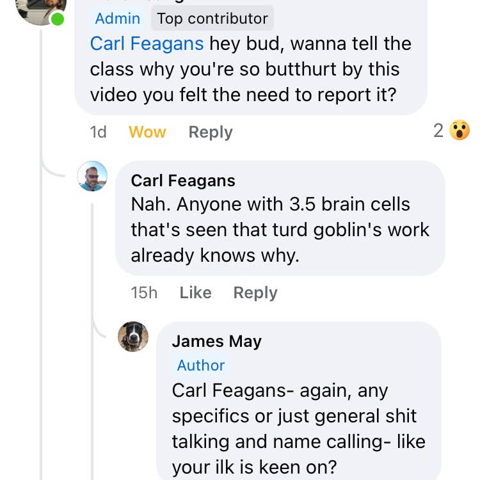Open James May's profile name link
The height and width of the screenshot is (480, 480).
point(216,342)
